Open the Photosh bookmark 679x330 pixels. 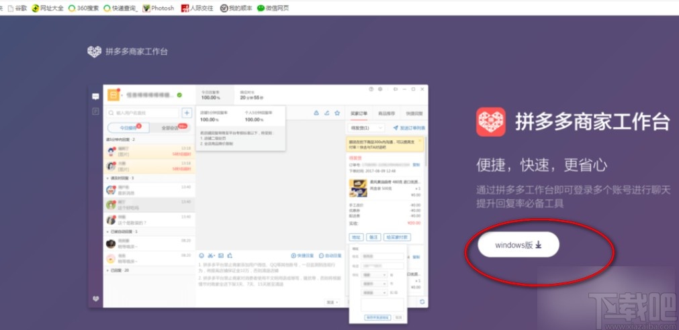coord(159,8)
